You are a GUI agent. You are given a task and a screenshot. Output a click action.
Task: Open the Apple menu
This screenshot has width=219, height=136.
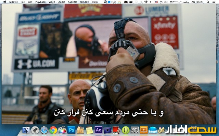tap(4, 2)
